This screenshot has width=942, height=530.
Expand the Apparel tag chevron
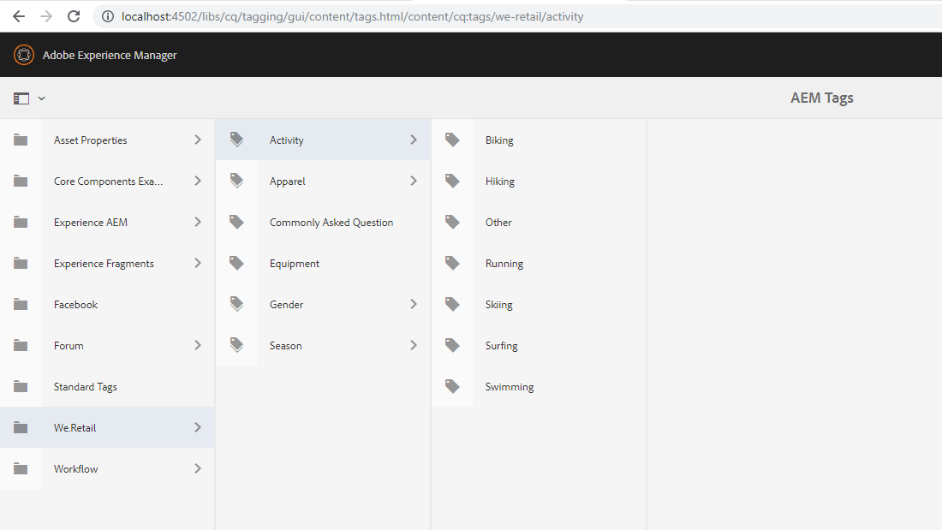(414, 181)
